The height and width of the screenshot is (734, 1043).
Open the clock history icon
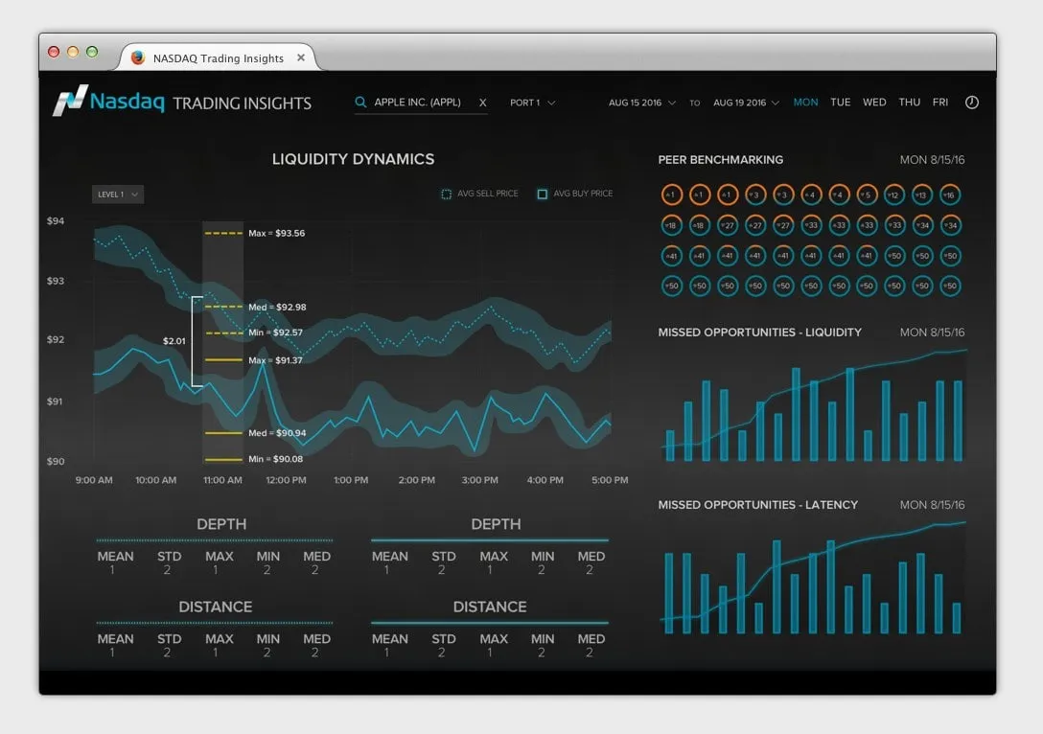click(x=972, y=102)
